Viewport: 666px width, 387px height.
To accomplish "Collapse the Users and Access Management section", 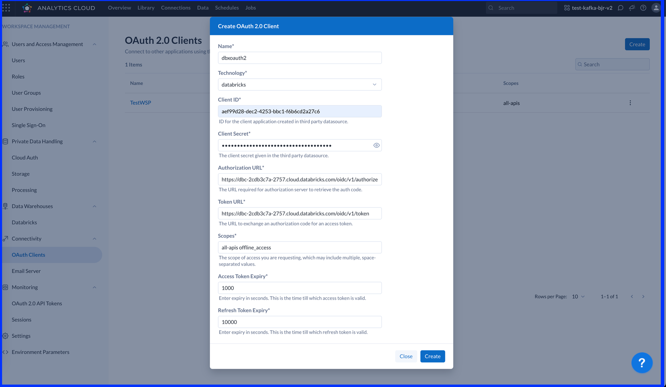I will 94,44.
